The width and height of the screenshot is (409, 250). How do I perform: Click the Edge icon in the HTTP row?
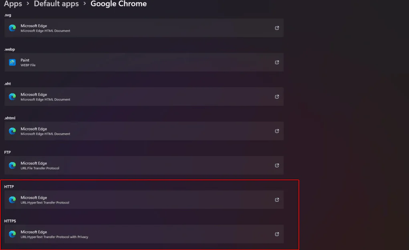point(12,200)
